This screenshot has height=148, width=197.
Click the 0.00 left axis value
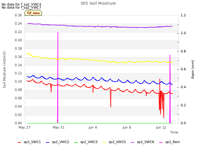pos(18,123)
